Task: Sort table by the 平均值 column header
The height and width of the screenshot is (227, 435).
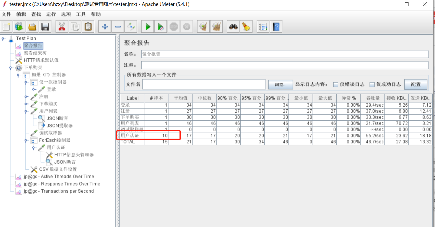Action: coord(181,98)
